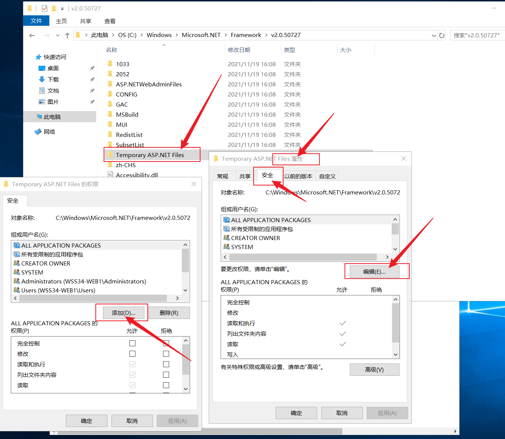Image resolution: width=505 pixels, height=439 pixels.
Task: Click the Forward arrow in Explorer
Action: pyautogui.click(x=46, y=36)
